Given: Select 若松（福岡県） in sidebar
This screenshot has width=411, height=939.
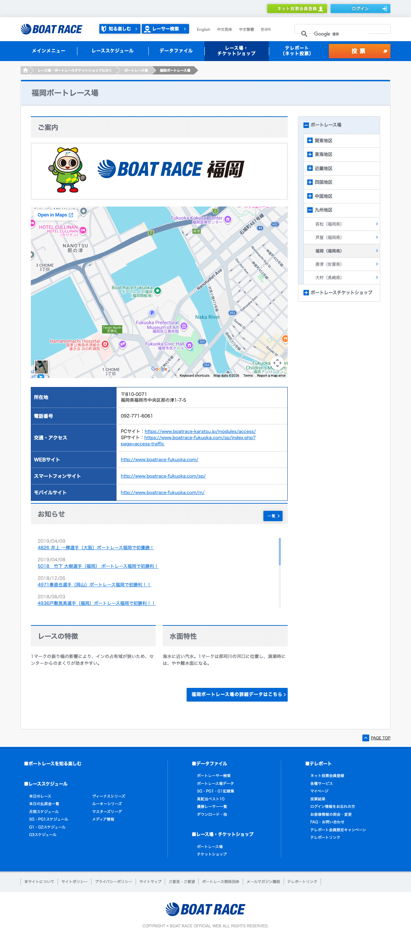Looking at the screenshot, I should pyautogui.click(x=341, y=224).
